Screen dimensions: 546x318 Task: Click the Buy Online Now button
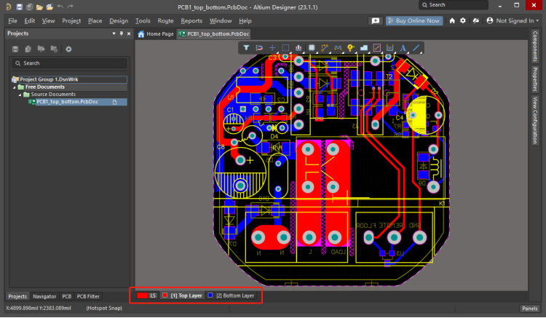click(414, 20)
